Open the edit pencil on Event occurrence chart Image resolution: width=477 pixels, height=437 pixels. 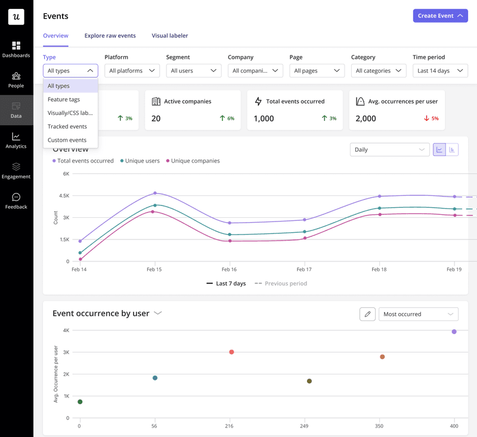coord(367,314)
